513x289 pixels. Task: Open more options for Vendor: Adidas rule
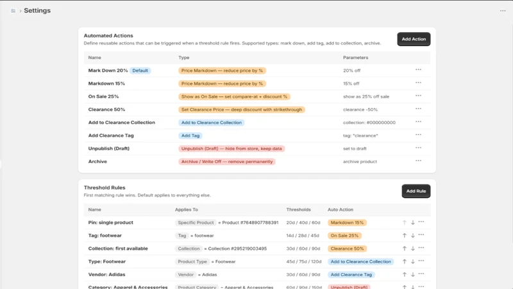coord(421,274)
